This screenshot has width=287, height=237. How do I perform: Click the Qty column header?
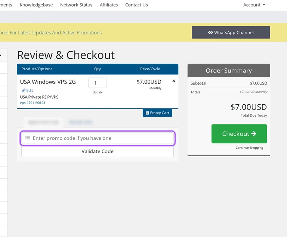click(x=98, y=69)
